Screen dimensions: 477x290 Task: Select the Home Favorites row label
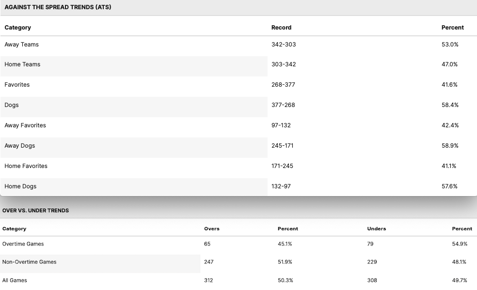[x=26, y=166]
